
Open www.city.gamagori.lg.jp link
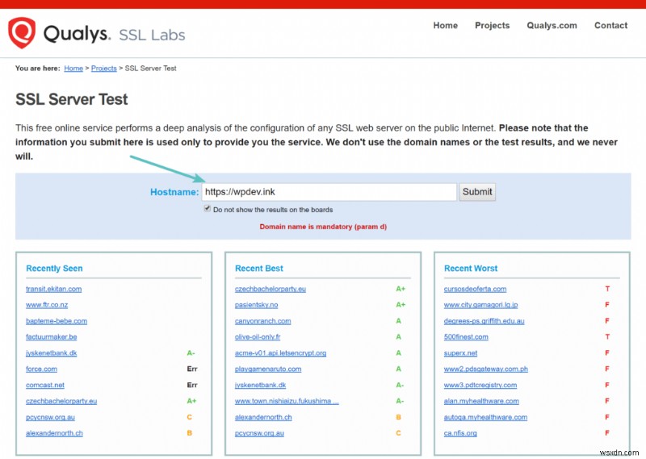(x=480, y=305)
